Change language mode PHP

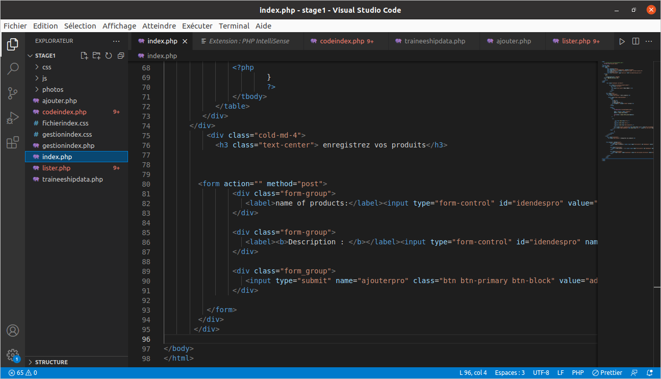577,373
